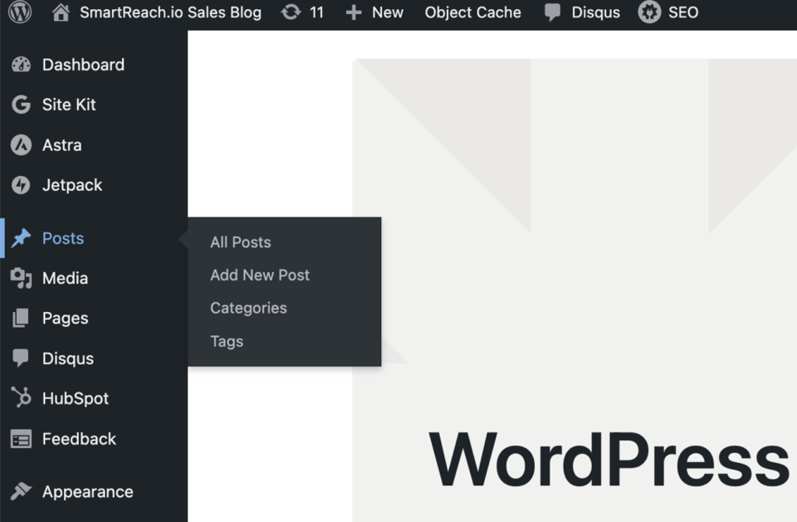Open the SEO label in the admin bar
Viewport: 797px width, 522px height.
pos(683,12)
